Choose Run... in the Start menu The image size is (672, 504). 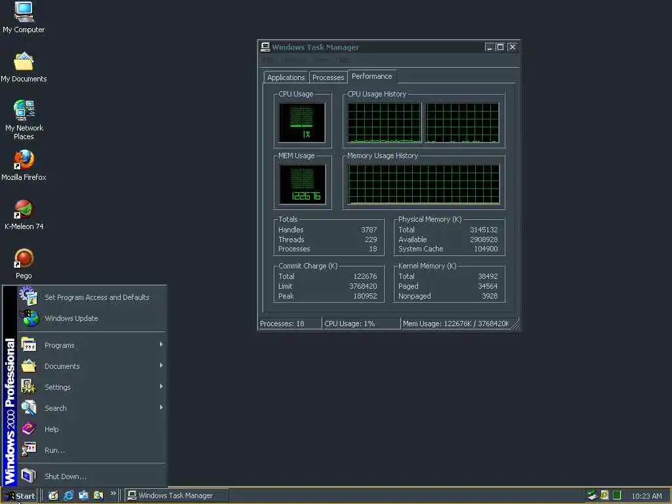pos(54,450)
